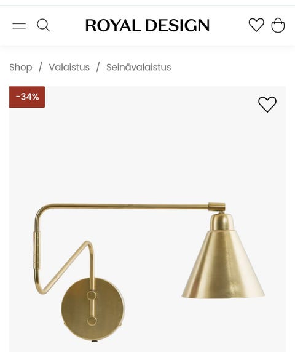This screenshot has width=295, height=352.
Task: Click the ribbed hinge on the lamp arm
Action: click(37, 250)
